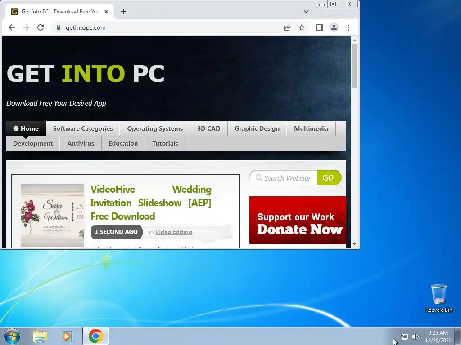
Task: Bookmark this page with the star icon
Action: tap(302, 27)
